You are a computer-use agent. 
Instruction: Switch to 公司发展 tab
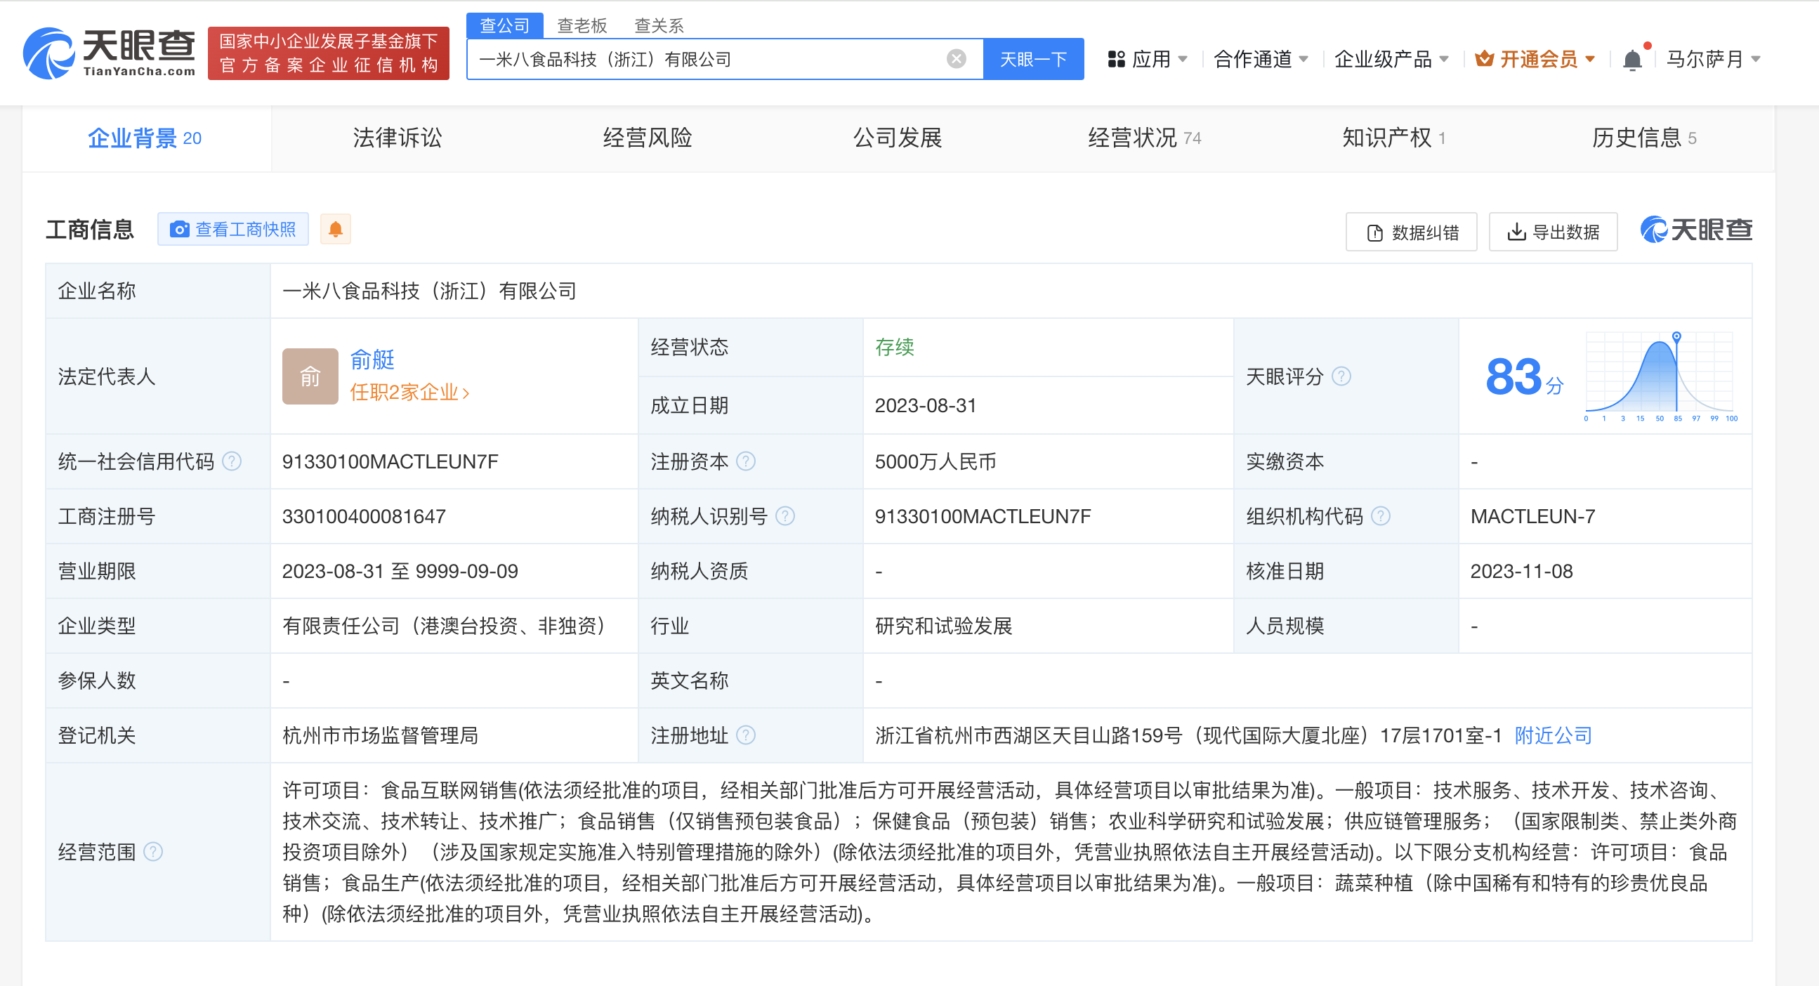pos(898,138)
